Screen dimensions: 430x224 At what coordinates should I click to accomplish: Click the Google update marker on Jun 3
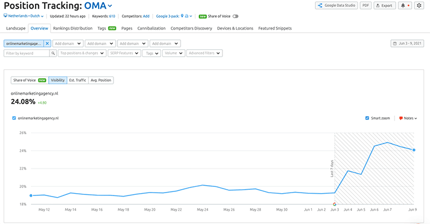[x=334, y=204]
